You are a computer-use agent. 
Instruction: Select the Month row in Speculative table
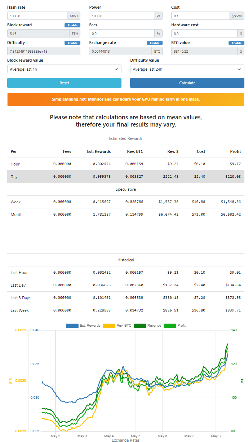[x=125, y=215]
